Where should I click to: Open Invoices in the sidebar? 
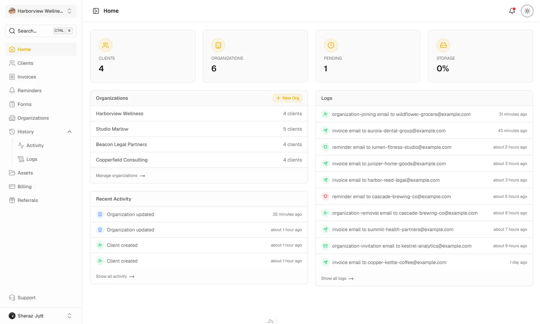click(x=40, y=77)
